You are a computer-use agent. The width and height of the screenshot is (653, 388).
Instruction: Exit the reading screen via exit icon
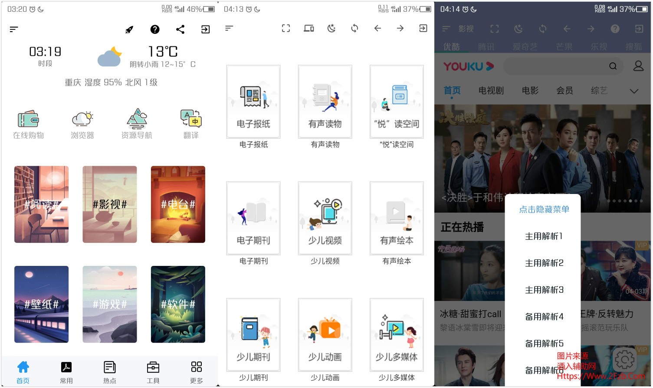point(423,28)
